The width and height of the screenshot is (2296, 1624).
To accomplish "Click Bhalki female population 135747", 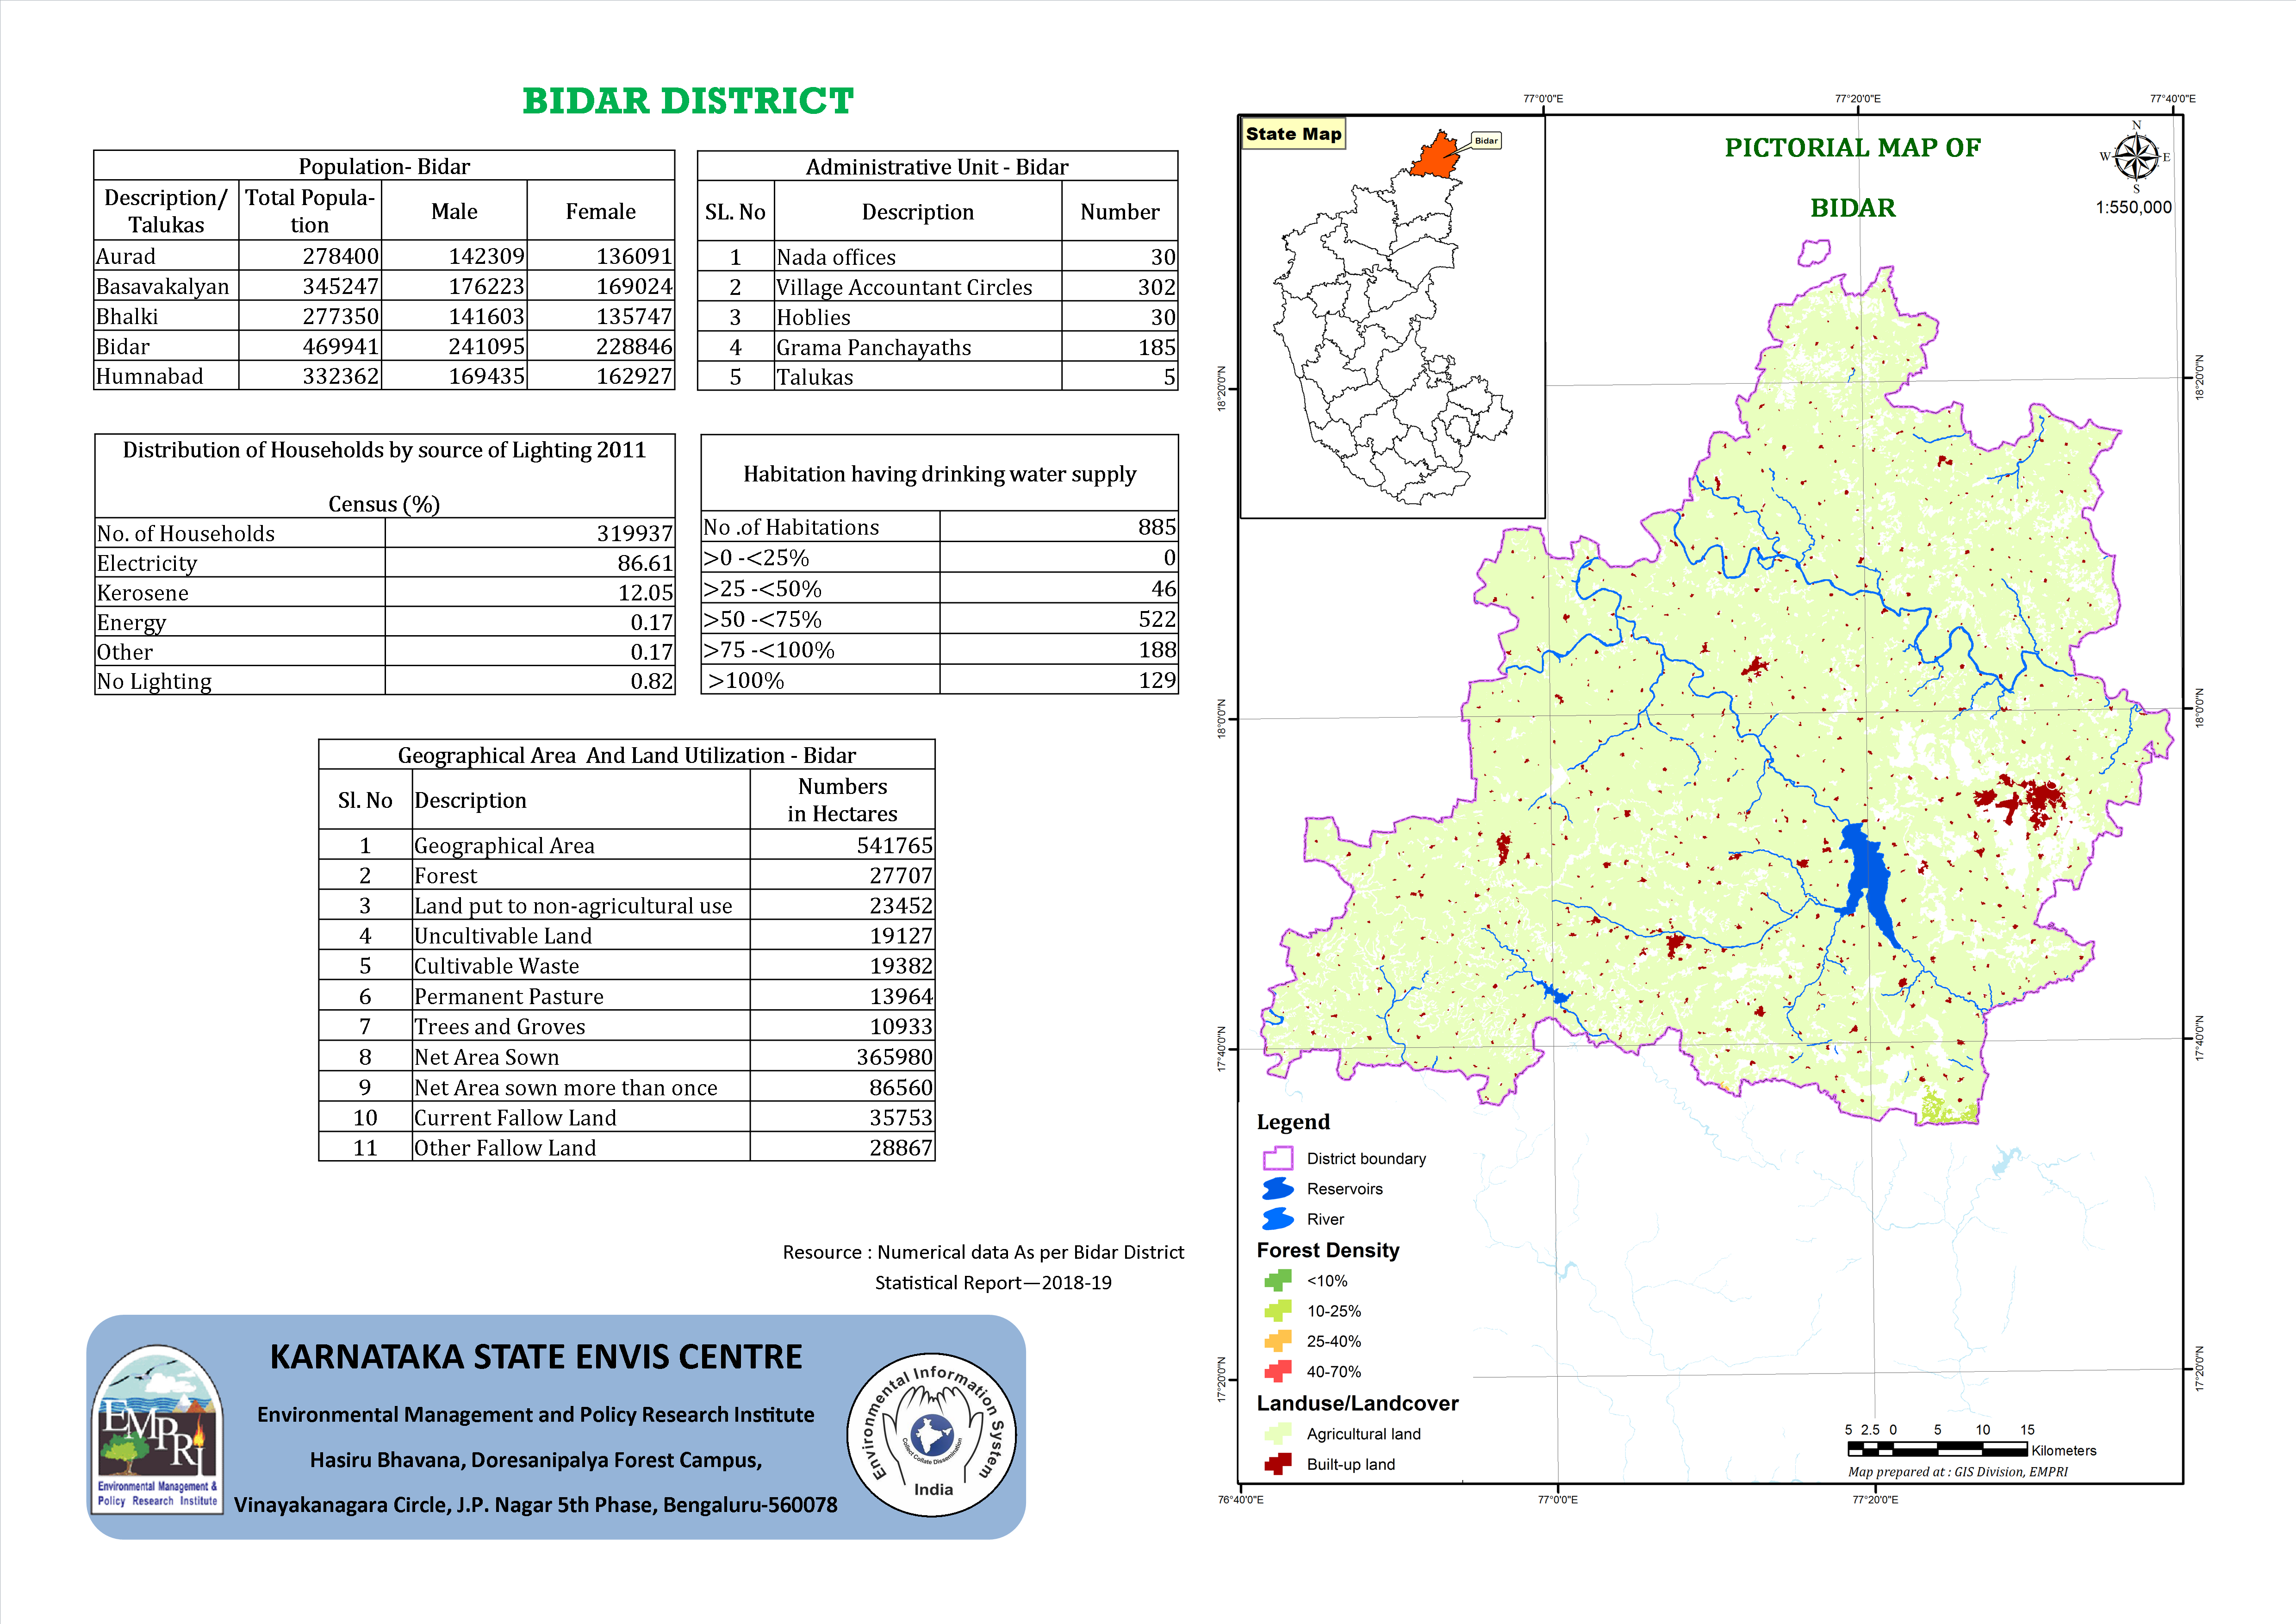I will [634, 316].
